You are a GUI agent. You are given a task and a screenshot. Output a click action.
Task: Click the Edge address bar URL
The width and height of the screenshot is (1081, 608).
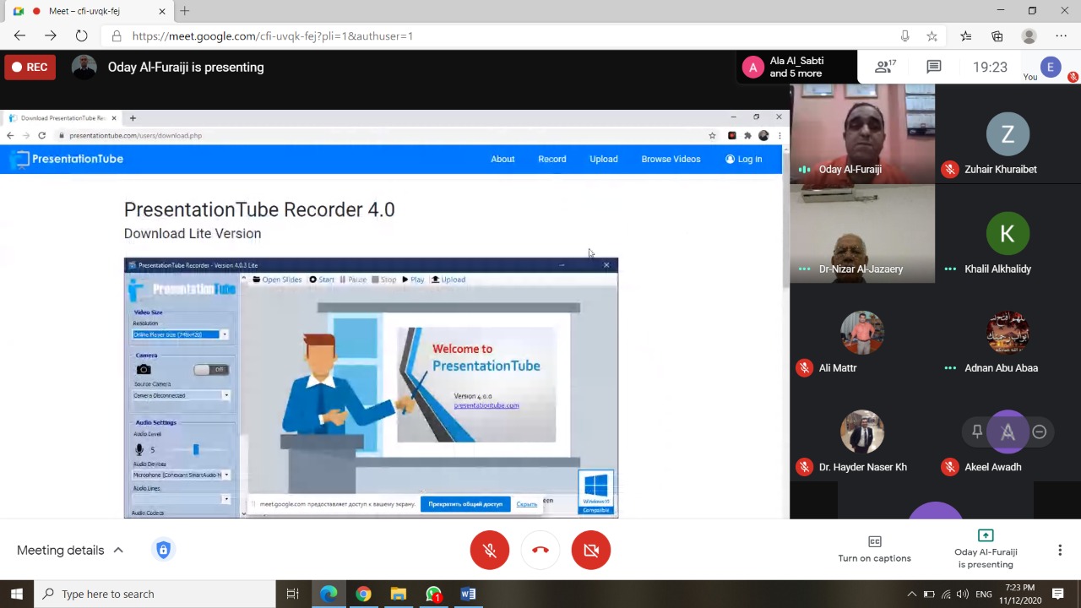tap(273, 36)
